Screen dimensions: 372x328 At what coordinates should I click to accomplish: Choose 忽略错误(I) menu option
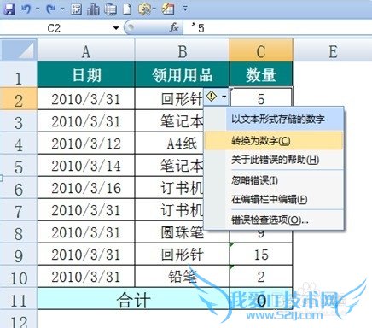pos(273,180)
